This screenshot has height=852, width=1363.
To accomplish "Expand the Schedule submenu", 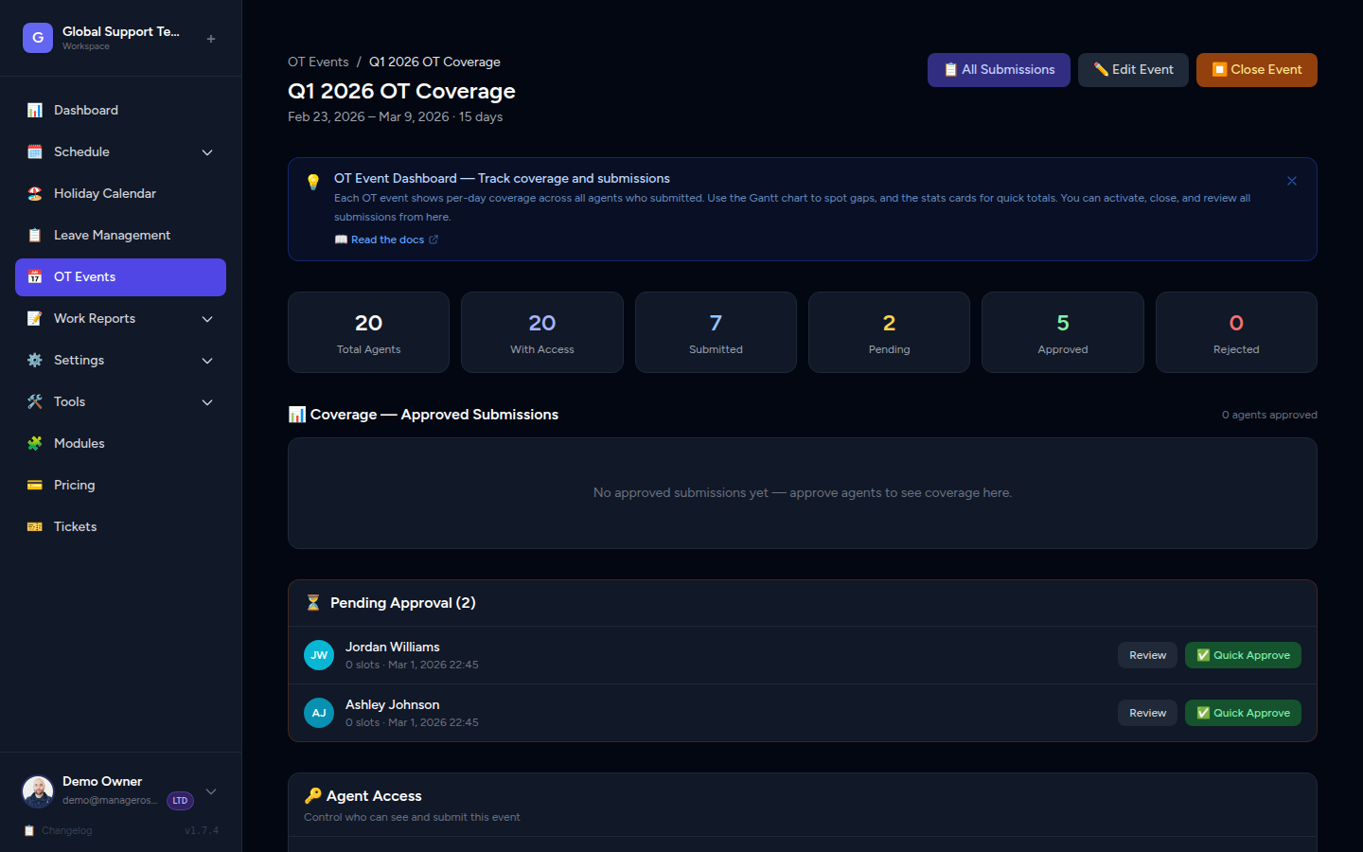I will tap(207, 152).
